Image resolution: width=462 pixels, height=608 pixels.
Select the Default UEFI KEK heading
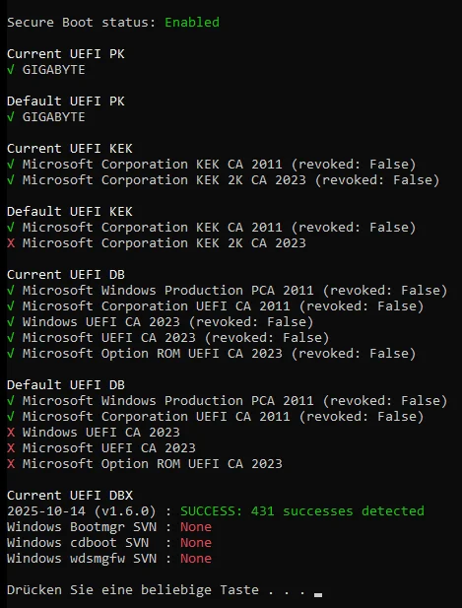click(x=70, y=212)
